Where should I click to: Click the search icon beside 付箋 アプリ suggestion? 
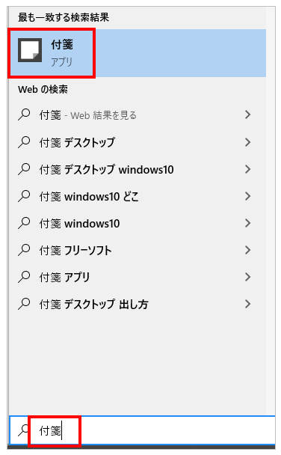24,277
